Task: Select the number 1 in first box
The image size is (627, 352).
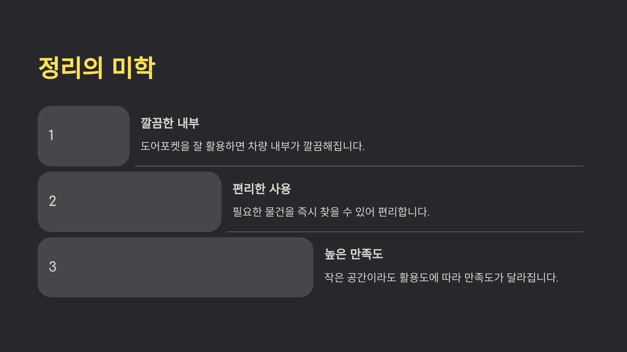Action: pos(51,135)
